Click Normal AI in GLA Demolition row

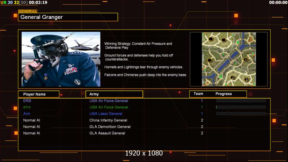[32, 127]
